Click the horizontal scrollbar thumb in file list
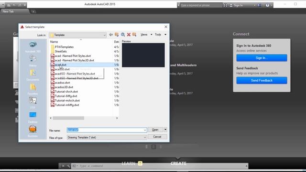This screenshot has height=172, width=306. tap(68, 118)
